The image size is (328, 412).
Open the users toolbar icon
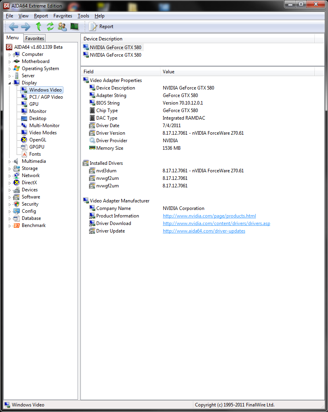coord(62,27)
